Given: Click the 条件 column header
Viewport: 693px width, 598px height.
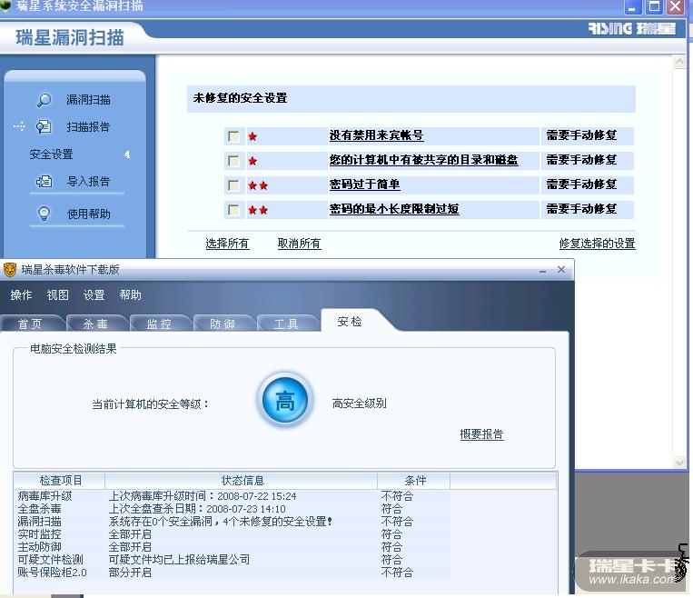Looking at the screenshot, I should pyautogui.click(x=415, y=481).
